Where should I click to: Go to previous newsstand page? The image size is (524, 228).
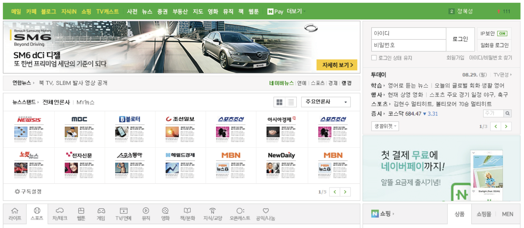coord(335,192)
